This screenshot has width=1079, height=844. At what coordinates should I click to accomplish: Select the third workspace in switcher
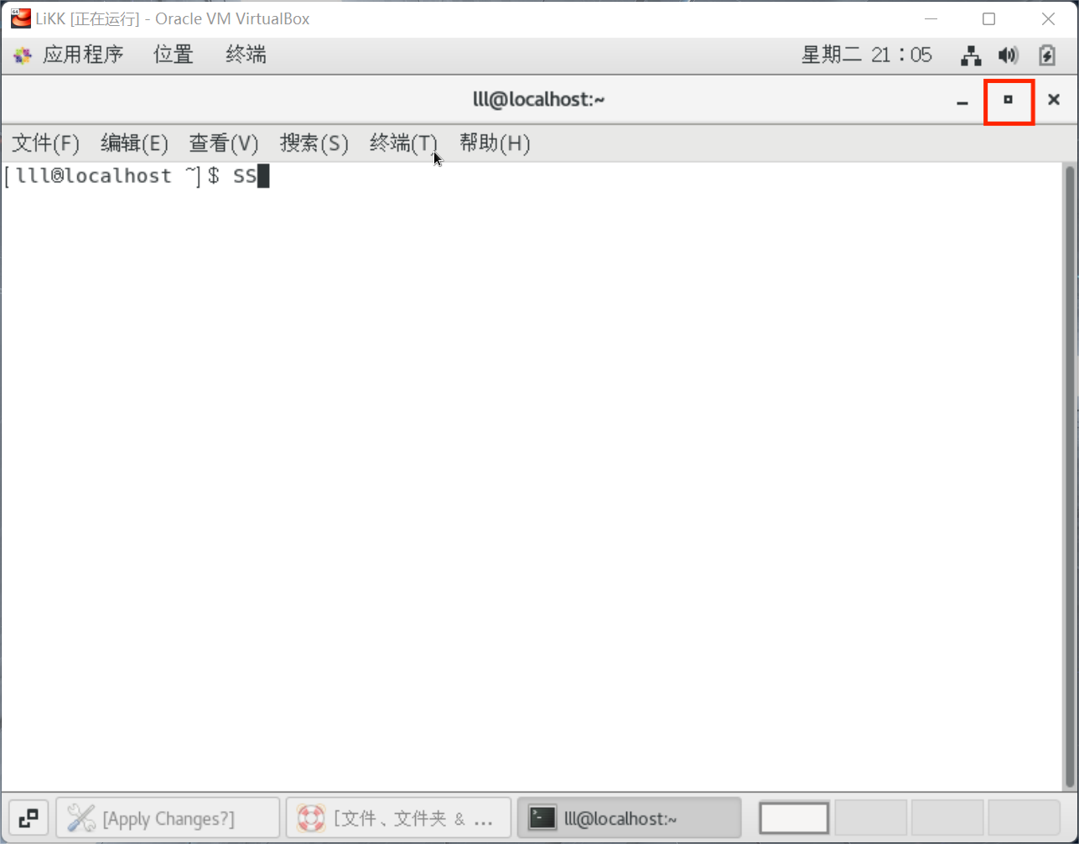tap(947, 818)
